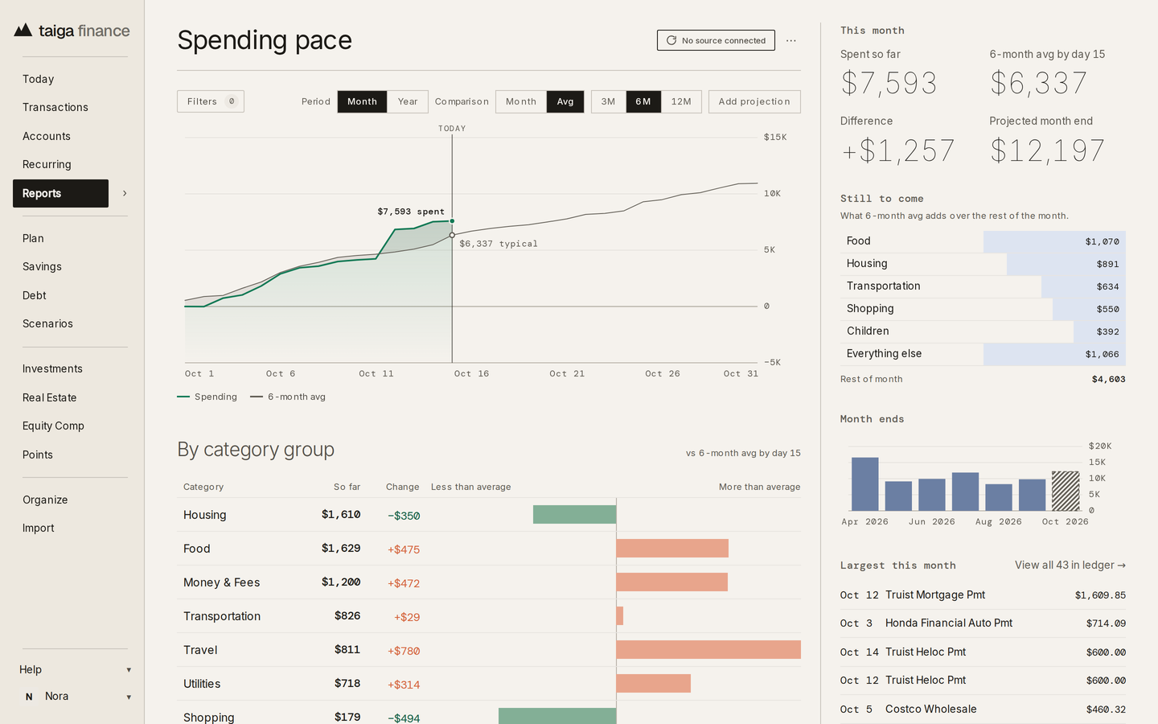Click the $6,337 typical chart marker

point(452,236)
